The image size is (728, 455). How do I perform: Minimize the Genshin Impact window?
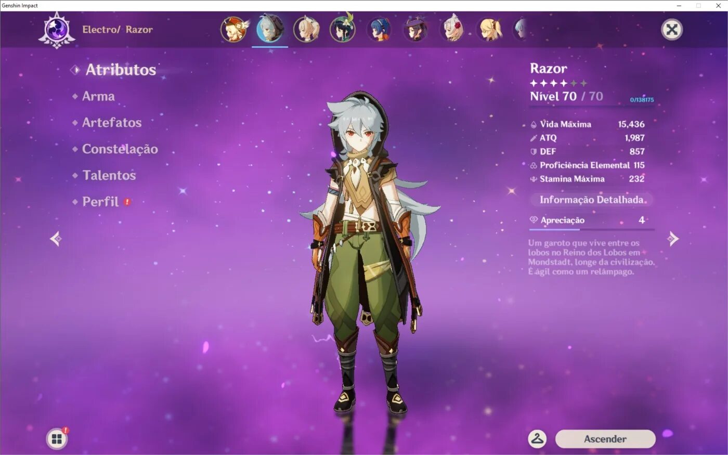(x=679, y=5)
